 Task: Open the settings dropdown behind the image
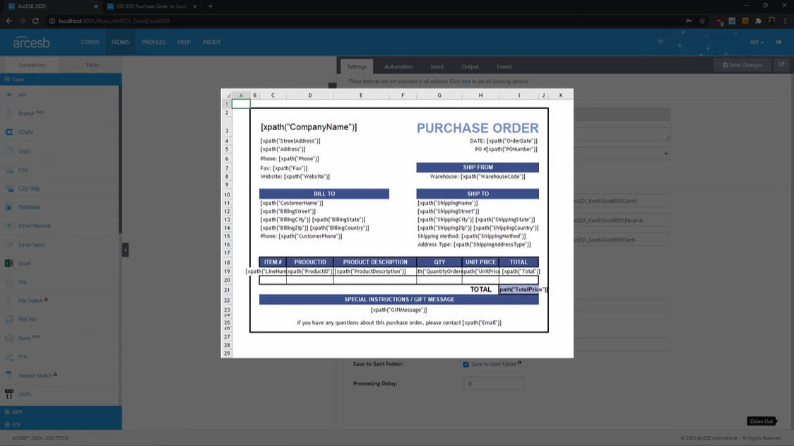(x=622, y=153)
